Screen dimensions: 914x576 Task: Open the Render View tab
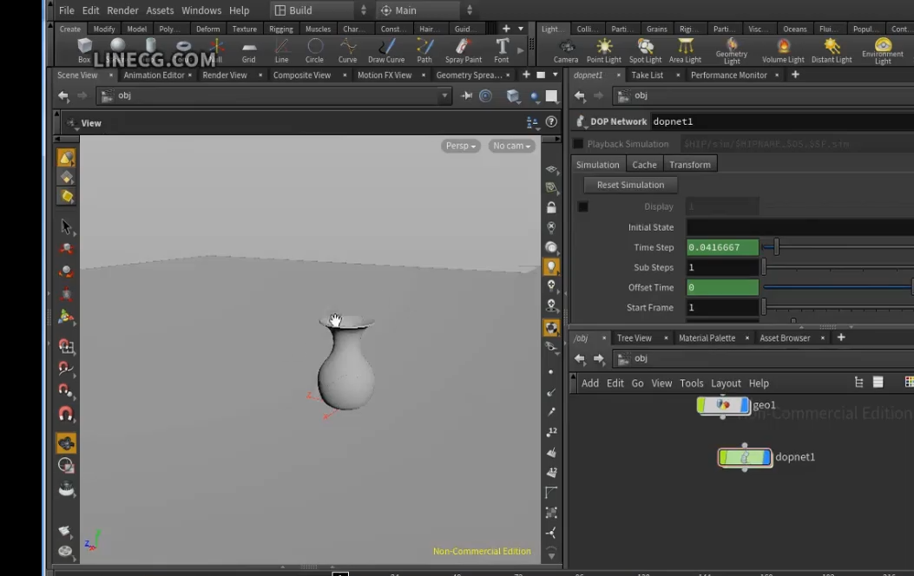(x=225, y=75)
